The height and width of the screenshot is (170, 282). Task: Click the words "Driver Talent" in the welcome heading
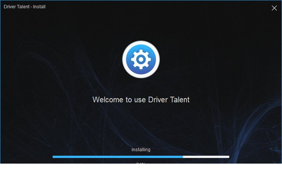click(x=169, y=100)
